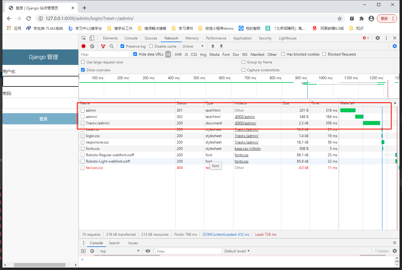Click Waterfall column sort arrow
402x270 pixels.
click(x=395, y=103)
